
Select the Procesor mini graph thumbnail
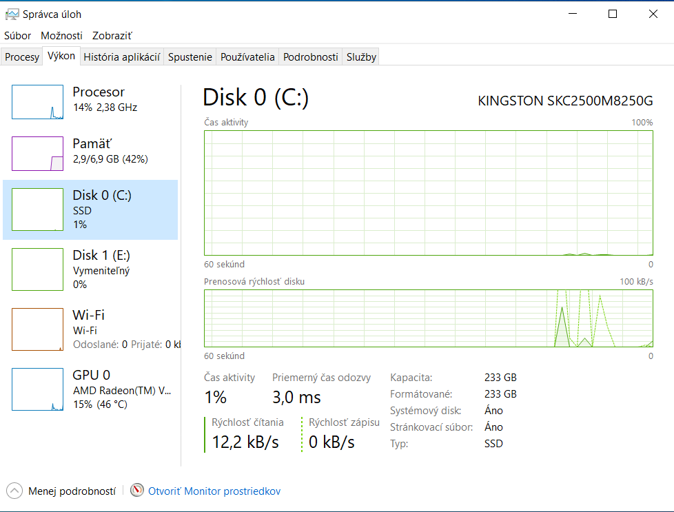(x=37, y=102)
